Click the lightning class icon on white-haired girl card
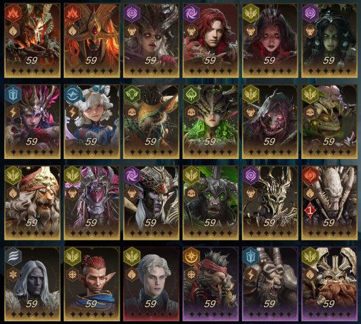361x324 pixels. point(73,113)
